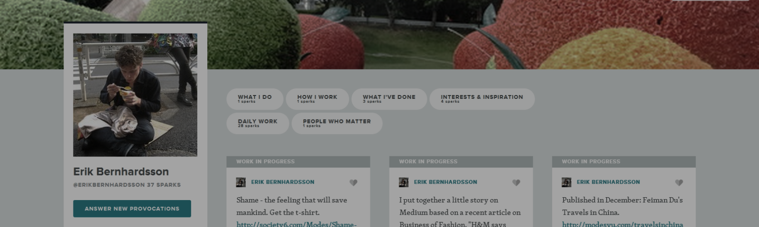
Task: Select the What I Do category
Action: tap(255, 99)
